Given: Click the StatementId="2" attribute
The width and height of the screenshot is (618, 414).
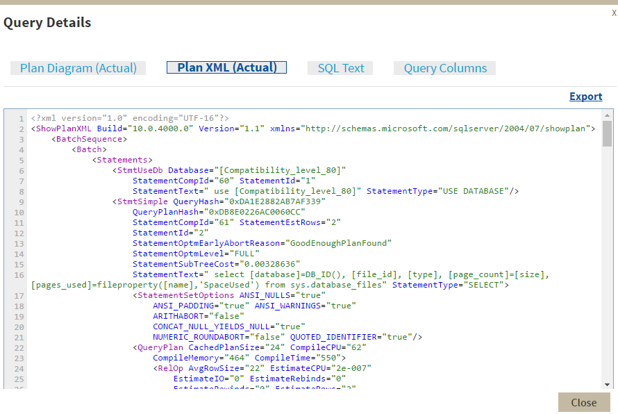Looking at the screenshot, I should click(x=170, y=233).
